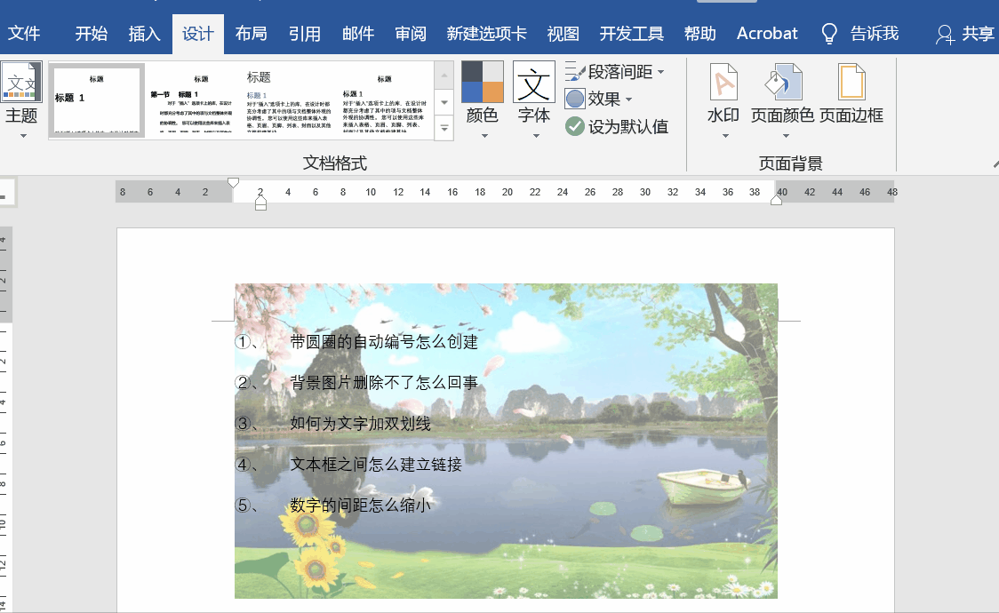
Task: Click the first-line indent marker on ruler
Action: click(x=233, y=184)
